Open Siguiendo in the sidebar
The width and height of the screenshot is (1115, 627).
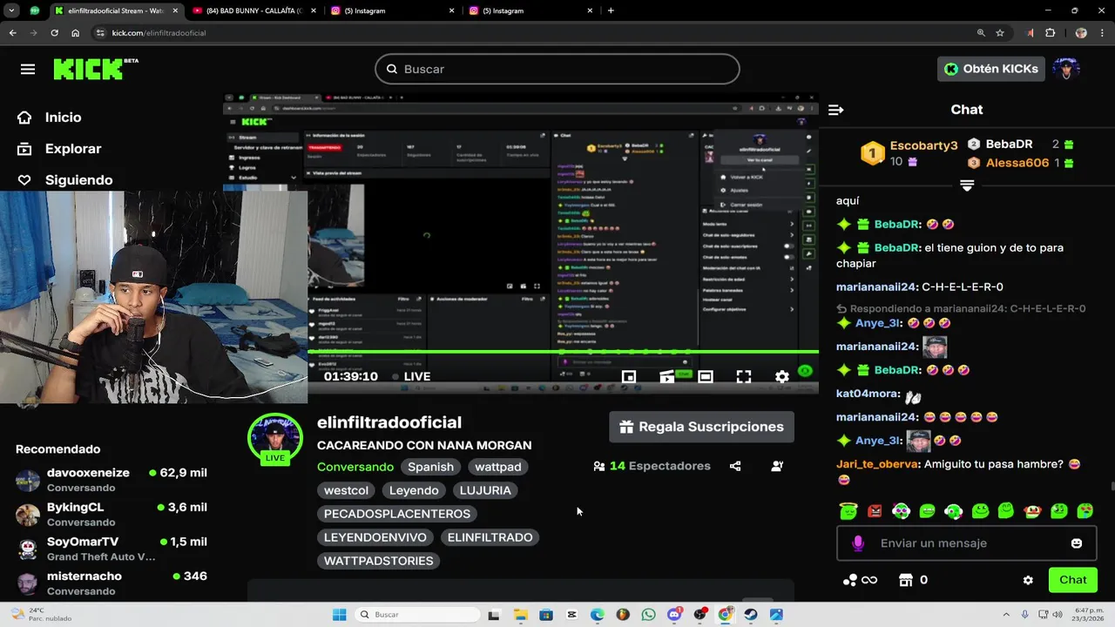click(78, 180)
